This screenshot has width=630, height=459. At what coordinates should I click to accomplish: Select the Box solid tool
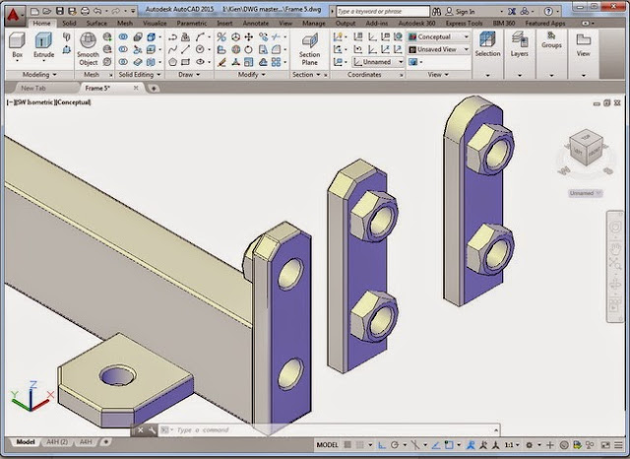pyautogui.click(x=18, y=46)
